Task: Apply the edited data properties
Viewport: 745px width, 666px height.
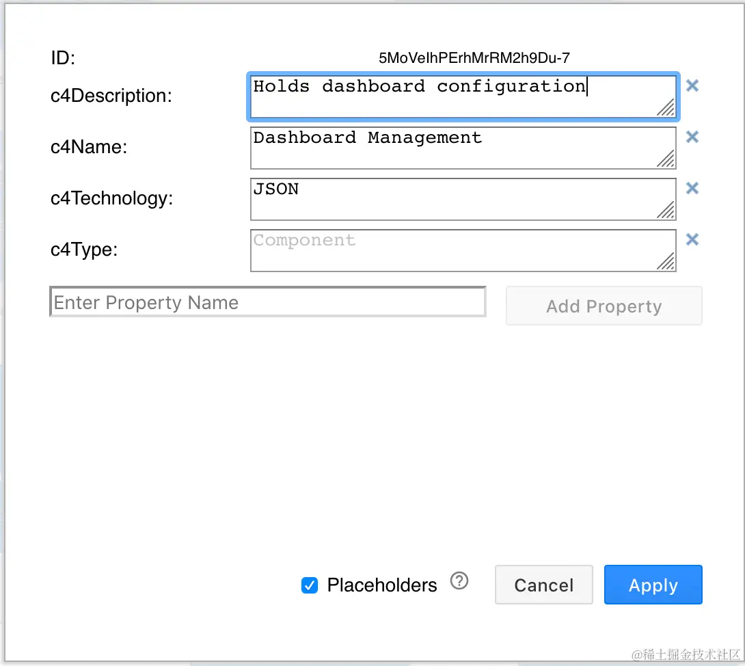Action: (653, 585)
